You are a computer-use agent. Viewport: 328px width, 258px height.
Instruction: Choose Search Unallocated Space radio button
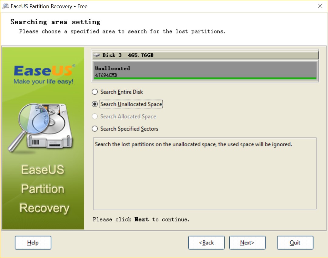(95, 104)
